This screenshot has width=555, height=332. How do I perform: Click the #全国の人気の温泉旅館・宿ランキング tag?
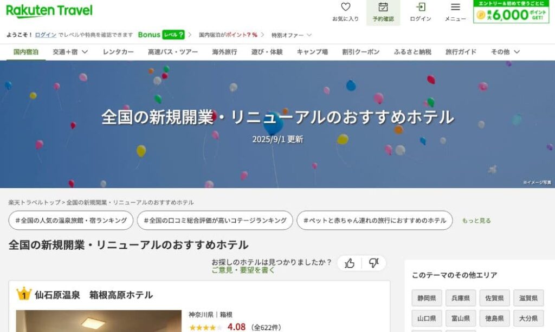coord(71,221)
